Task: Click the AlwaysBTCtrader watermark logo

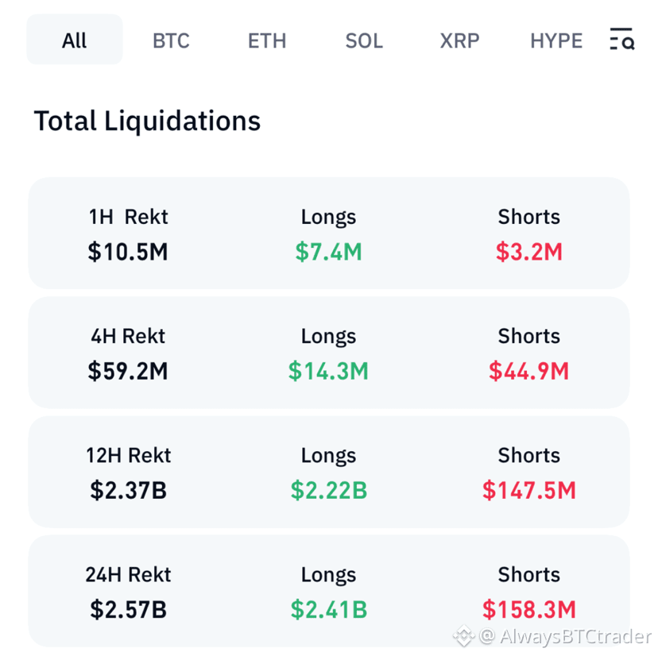Action: [x=464, y=636]
